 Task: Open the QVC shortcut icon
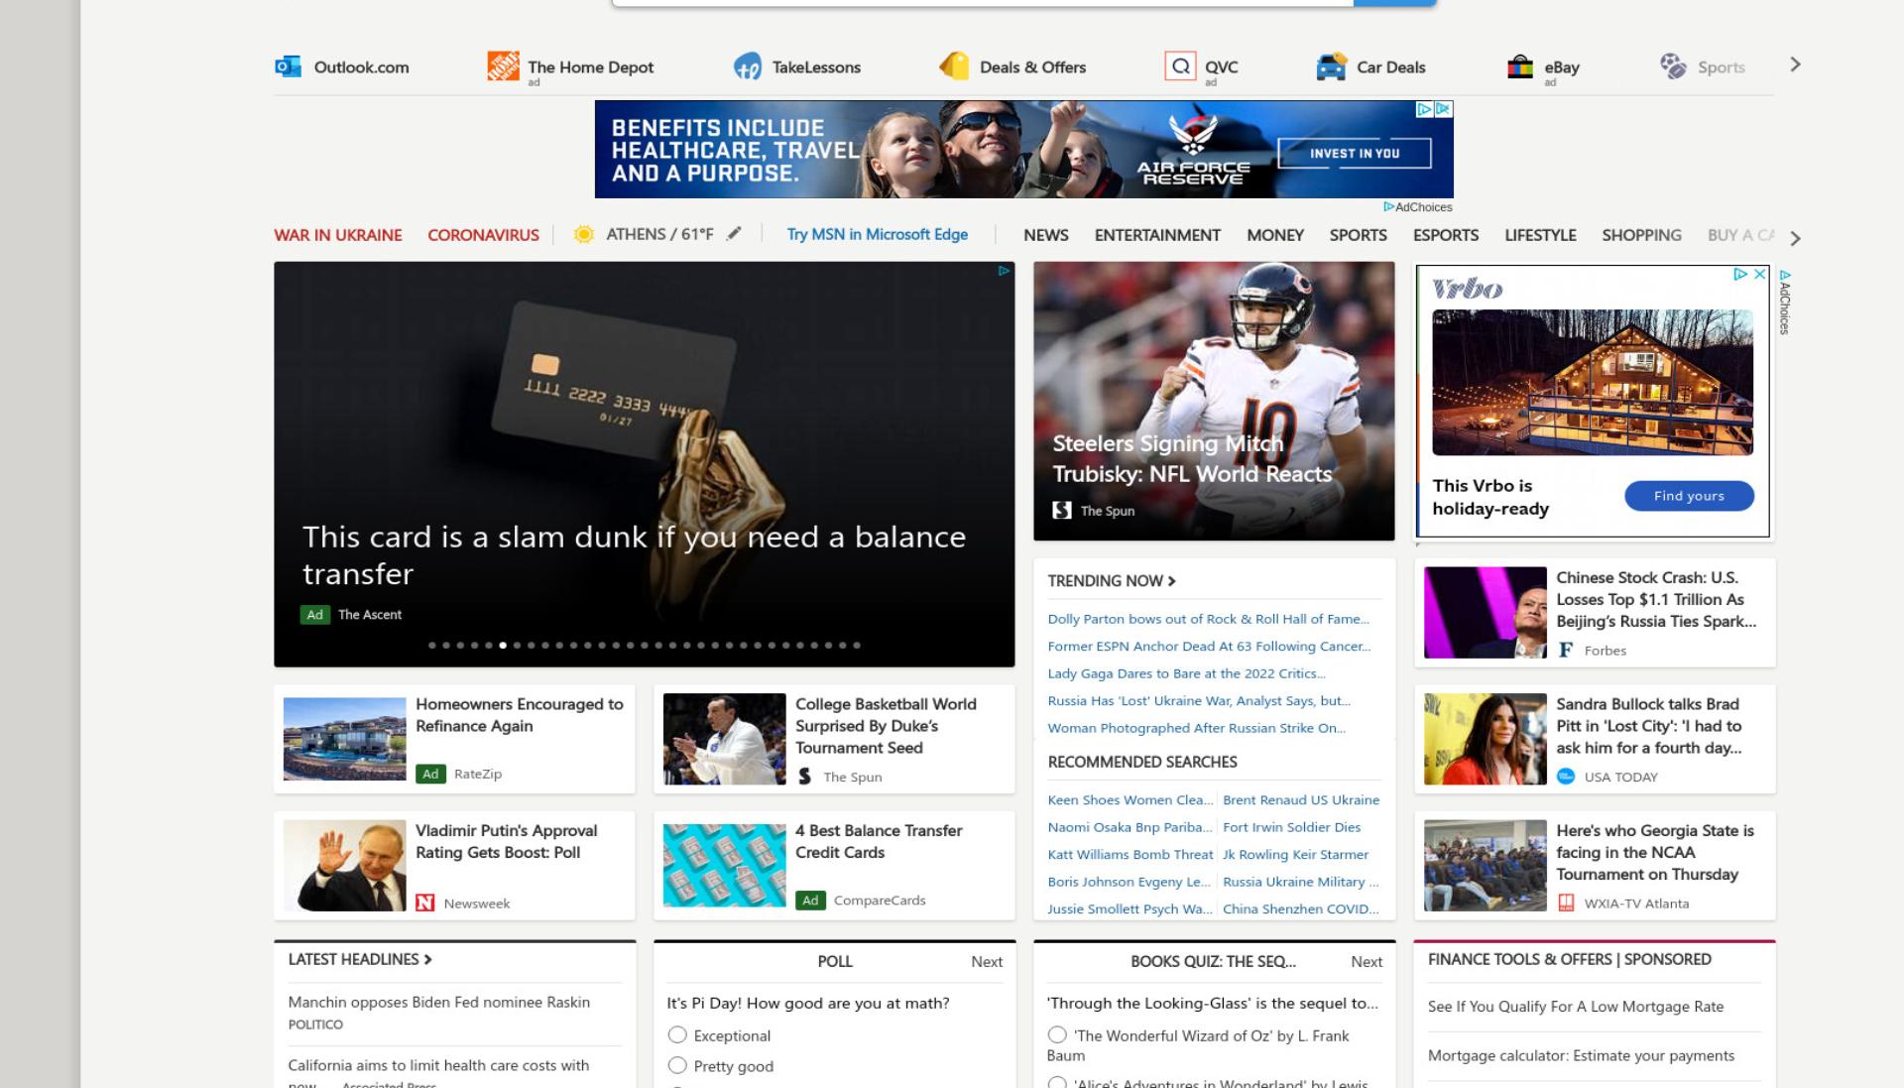1180,66
